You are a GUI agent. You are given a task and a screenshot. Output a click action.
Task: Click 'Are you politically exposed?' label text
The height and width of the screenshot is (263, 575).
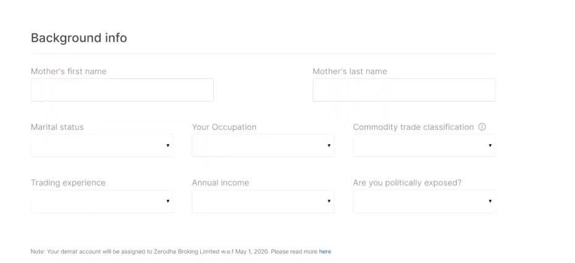point(407,183)
